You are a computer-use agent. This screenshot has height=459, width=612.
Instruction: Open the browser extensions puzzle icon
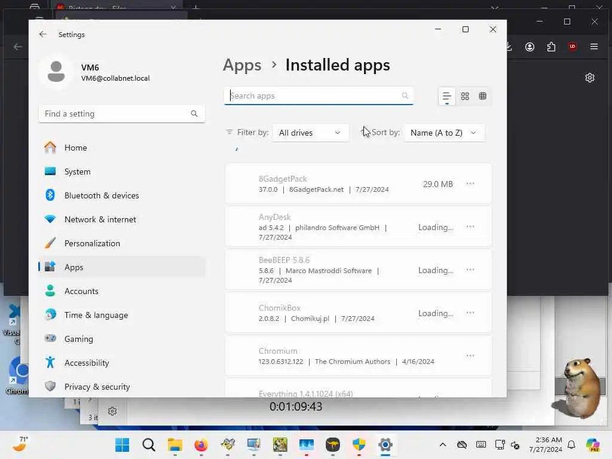point(551,47)
